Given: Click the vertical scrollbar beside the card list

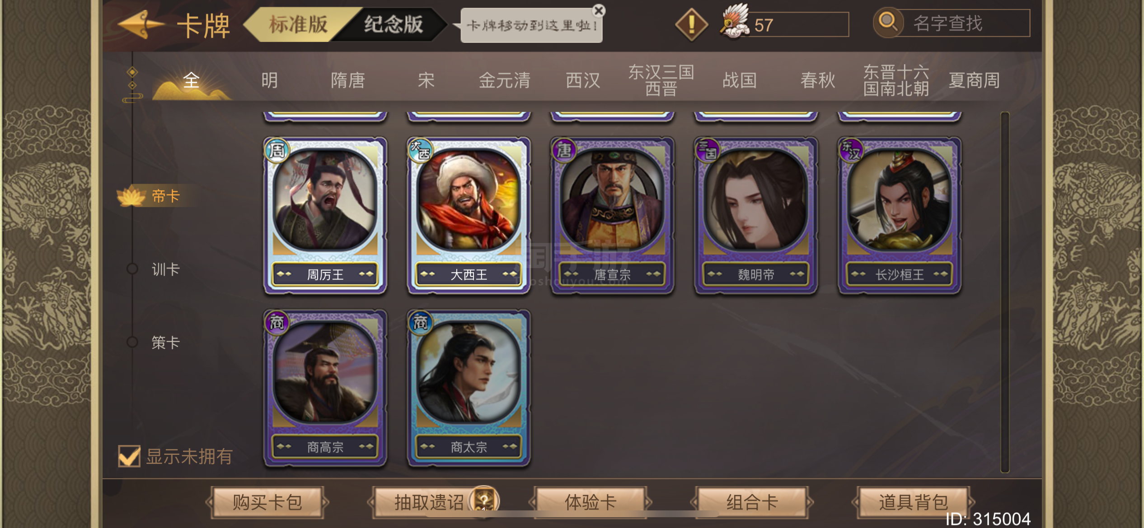Looking at the screenshot, I should click(x=1005, y=292).
